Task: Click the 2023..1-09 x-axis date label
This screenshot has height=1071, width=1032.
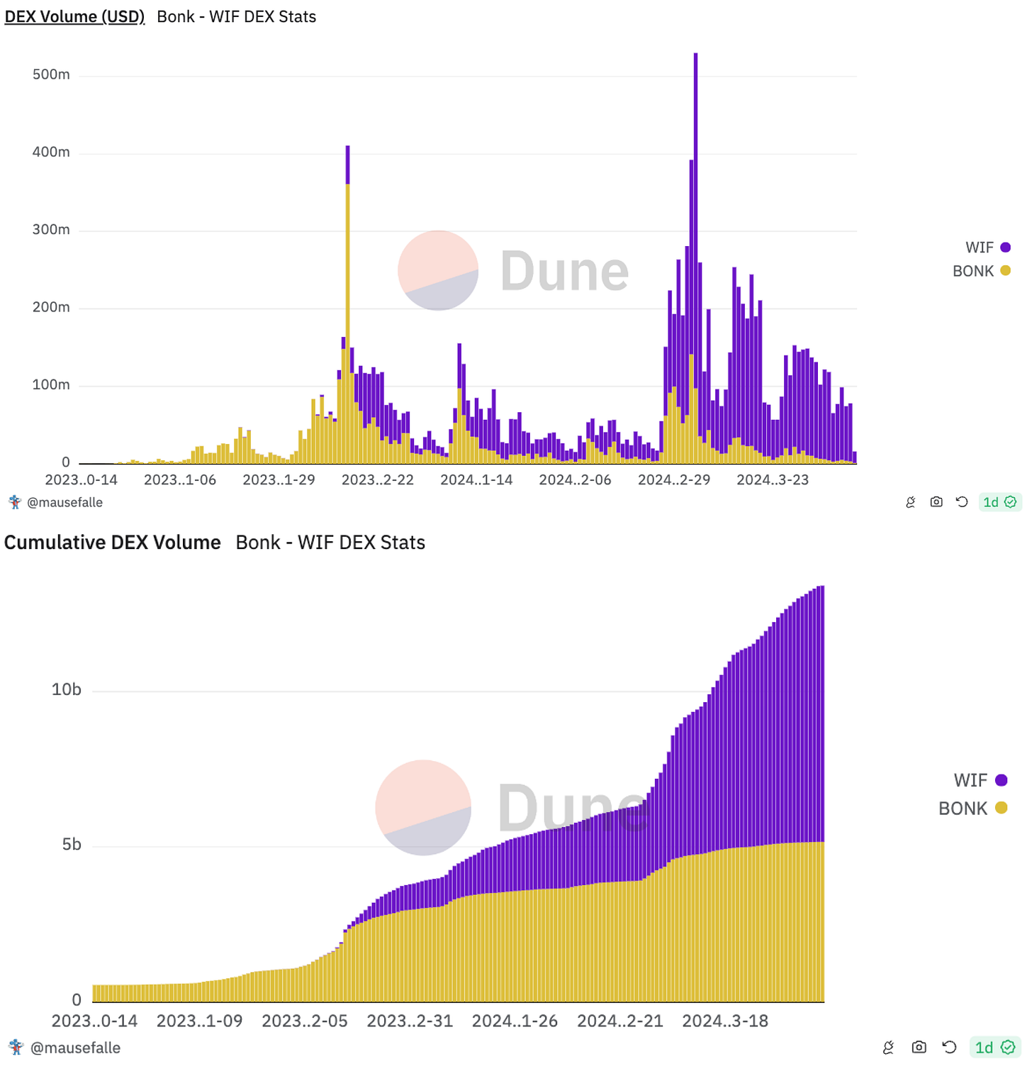Action: pos(199,1021)
